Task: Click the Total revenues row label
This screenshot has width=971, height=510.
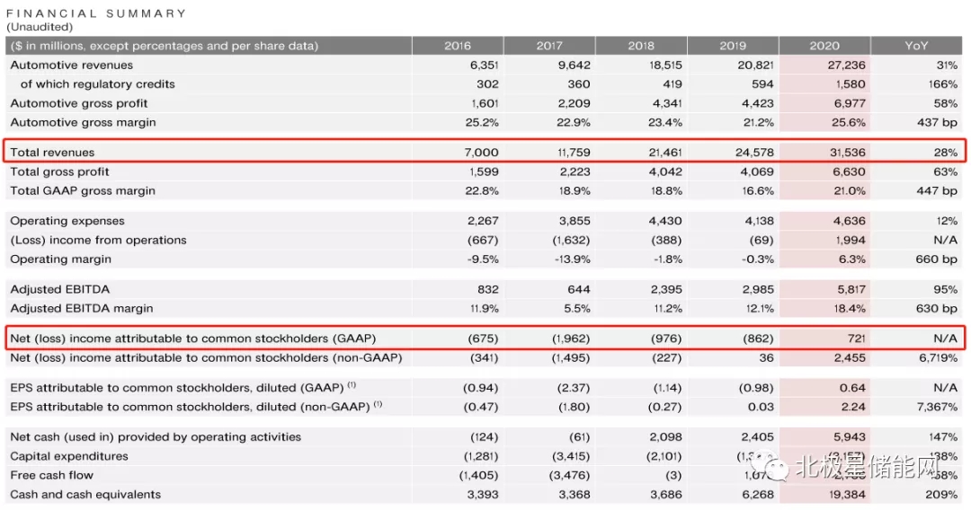Action: tap(52, 153)
